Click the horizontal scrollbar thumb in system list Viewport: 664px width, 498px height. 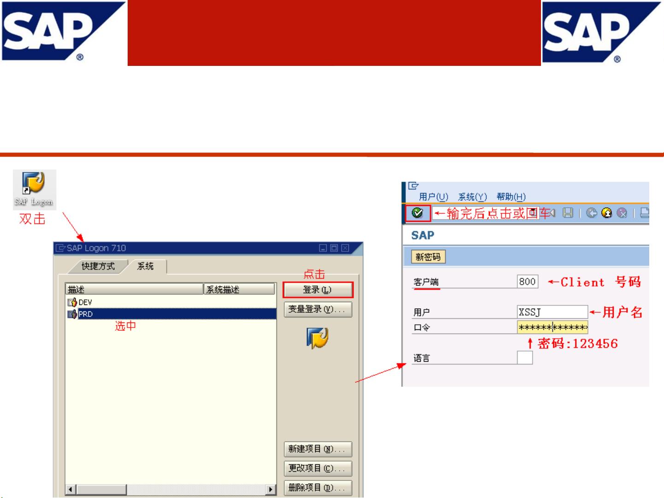(101, 489)
